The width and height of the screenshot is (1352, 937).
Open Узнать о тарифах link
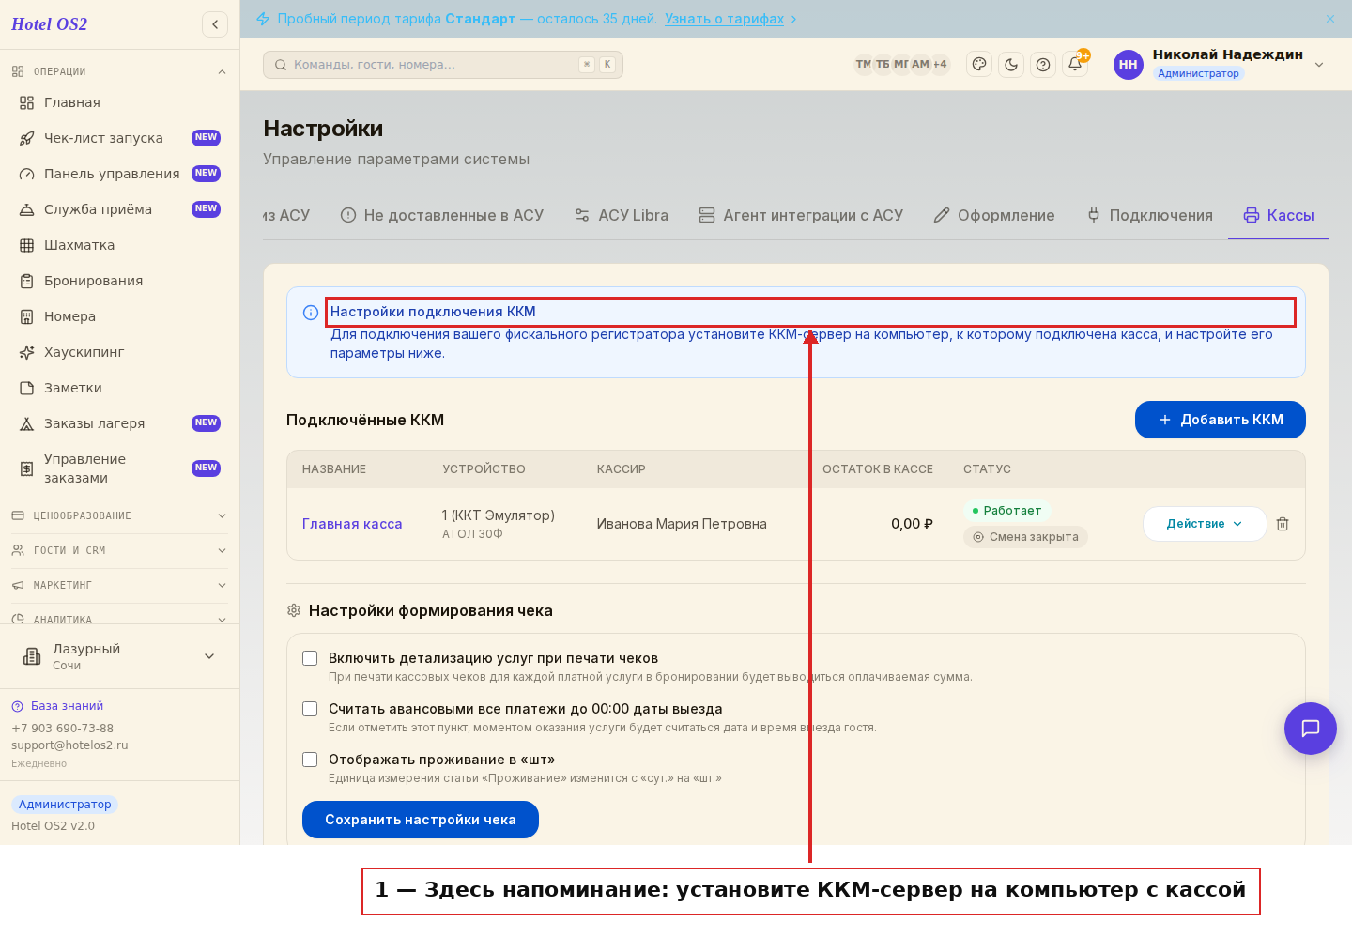[x=724, y=19]
